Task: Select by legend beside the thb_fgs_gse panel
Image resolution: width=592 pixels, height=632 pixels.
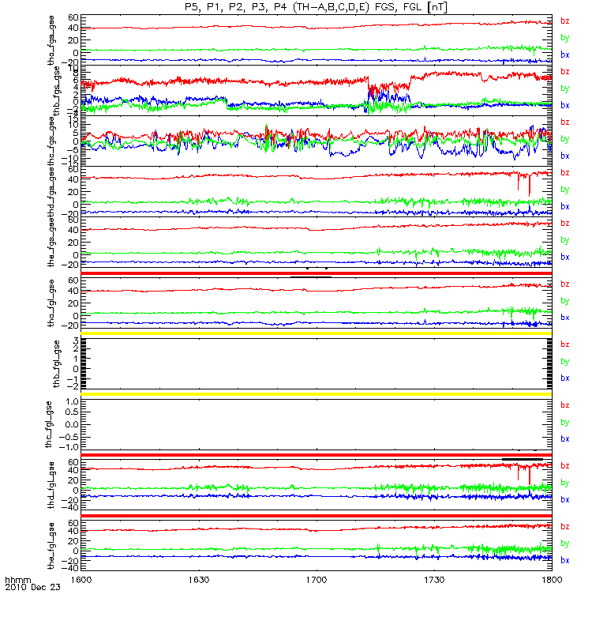Action: click(x=565, y=88)
